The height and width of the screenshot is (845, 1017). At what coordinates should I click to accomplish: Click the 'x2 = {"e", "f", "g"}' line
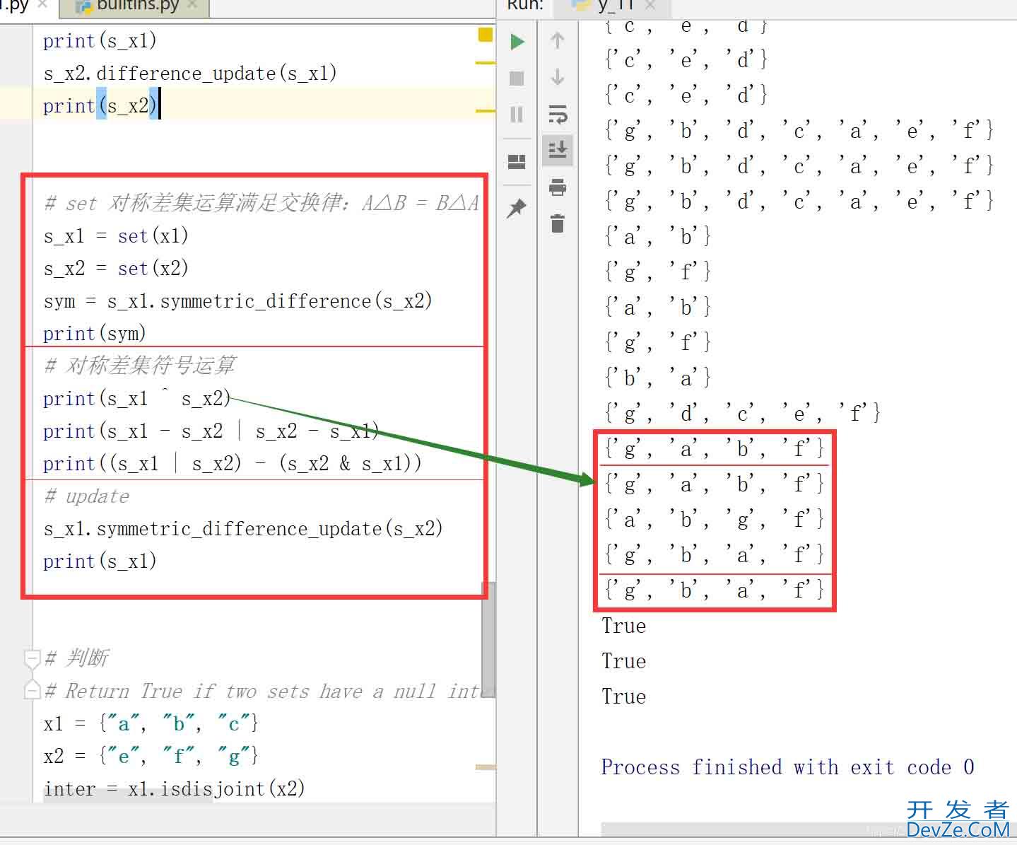(151, 757)
